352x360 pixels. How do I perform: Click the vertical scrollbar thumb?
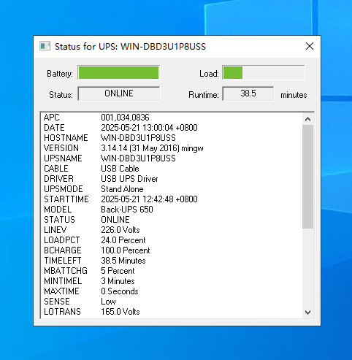[x=307, y=177]
